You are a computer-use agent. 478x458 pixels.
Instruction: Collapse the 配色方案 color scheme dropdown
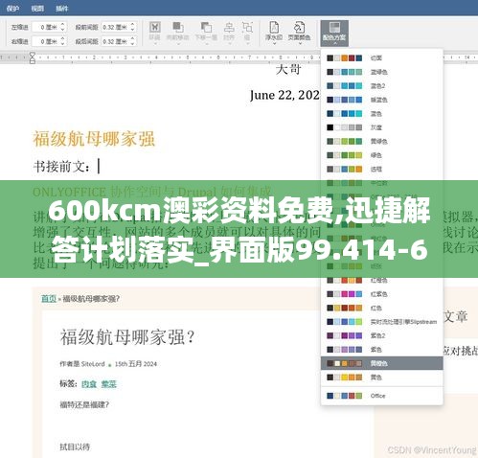pyautogui.click(x=334, y=33)
